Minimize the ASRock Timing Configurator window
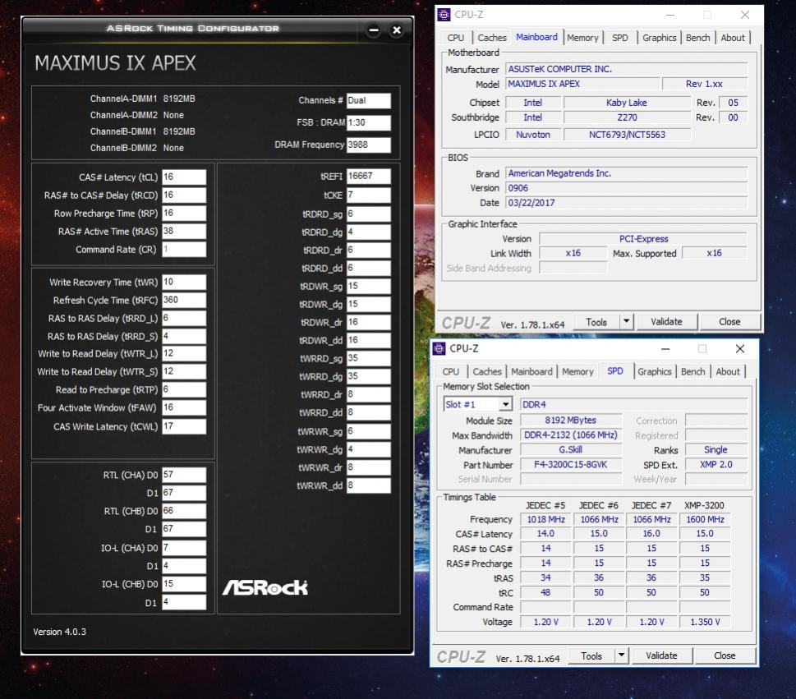Screen dimensions: 796x699 click(374, 30)
